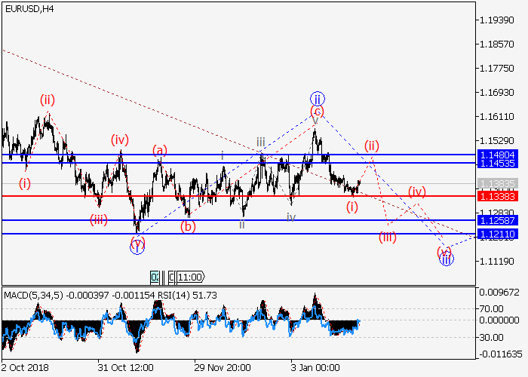Click the 31 Oct 12:00 date label
Image resolution: width=528 pixels, height=377 pixels.
coord(126,367)
